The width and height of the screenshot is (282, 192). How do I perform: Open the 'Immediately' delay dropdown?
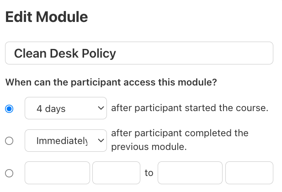(x=65, y=141)
